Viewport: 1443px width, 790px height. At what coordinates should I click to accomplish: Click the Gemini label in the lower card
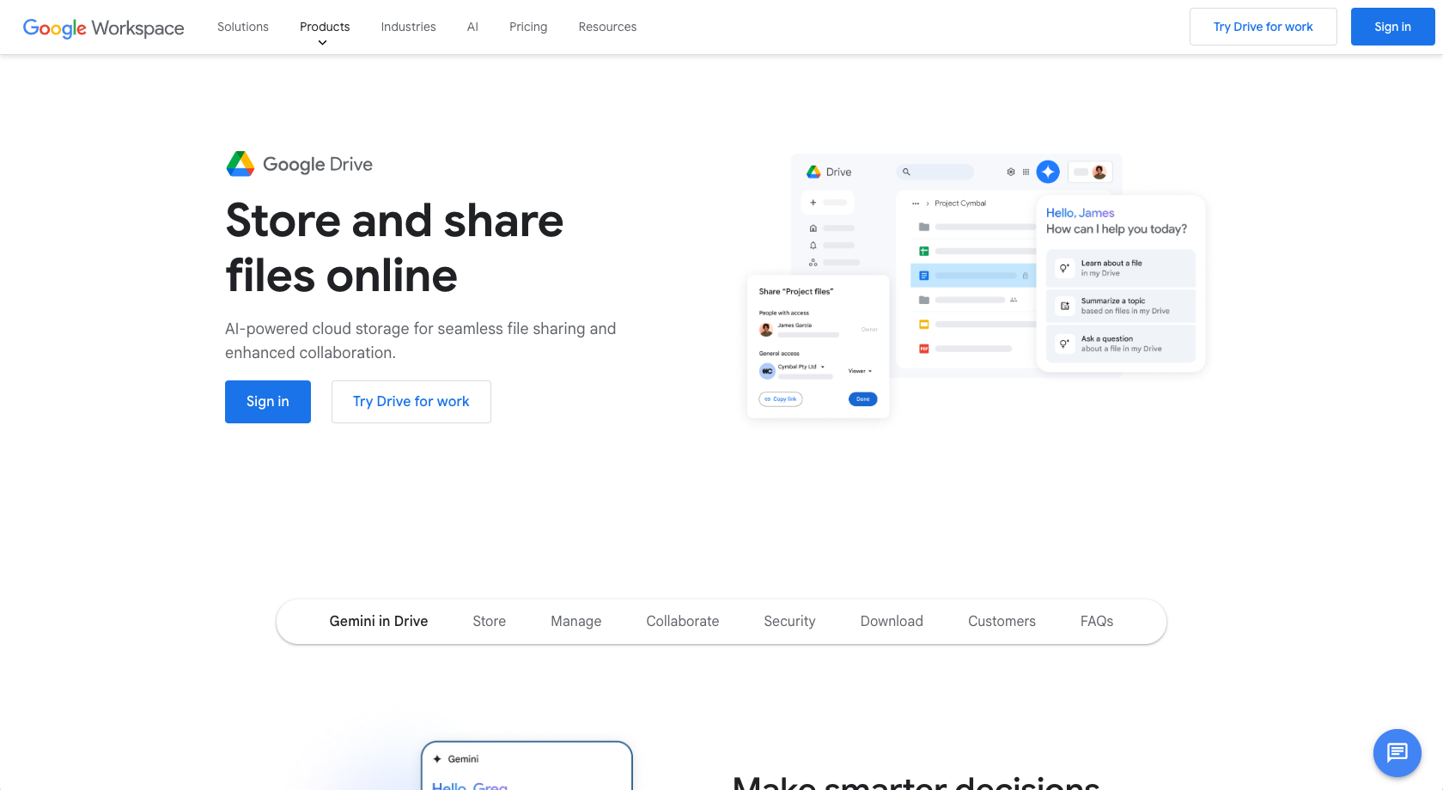coord(463,759)
